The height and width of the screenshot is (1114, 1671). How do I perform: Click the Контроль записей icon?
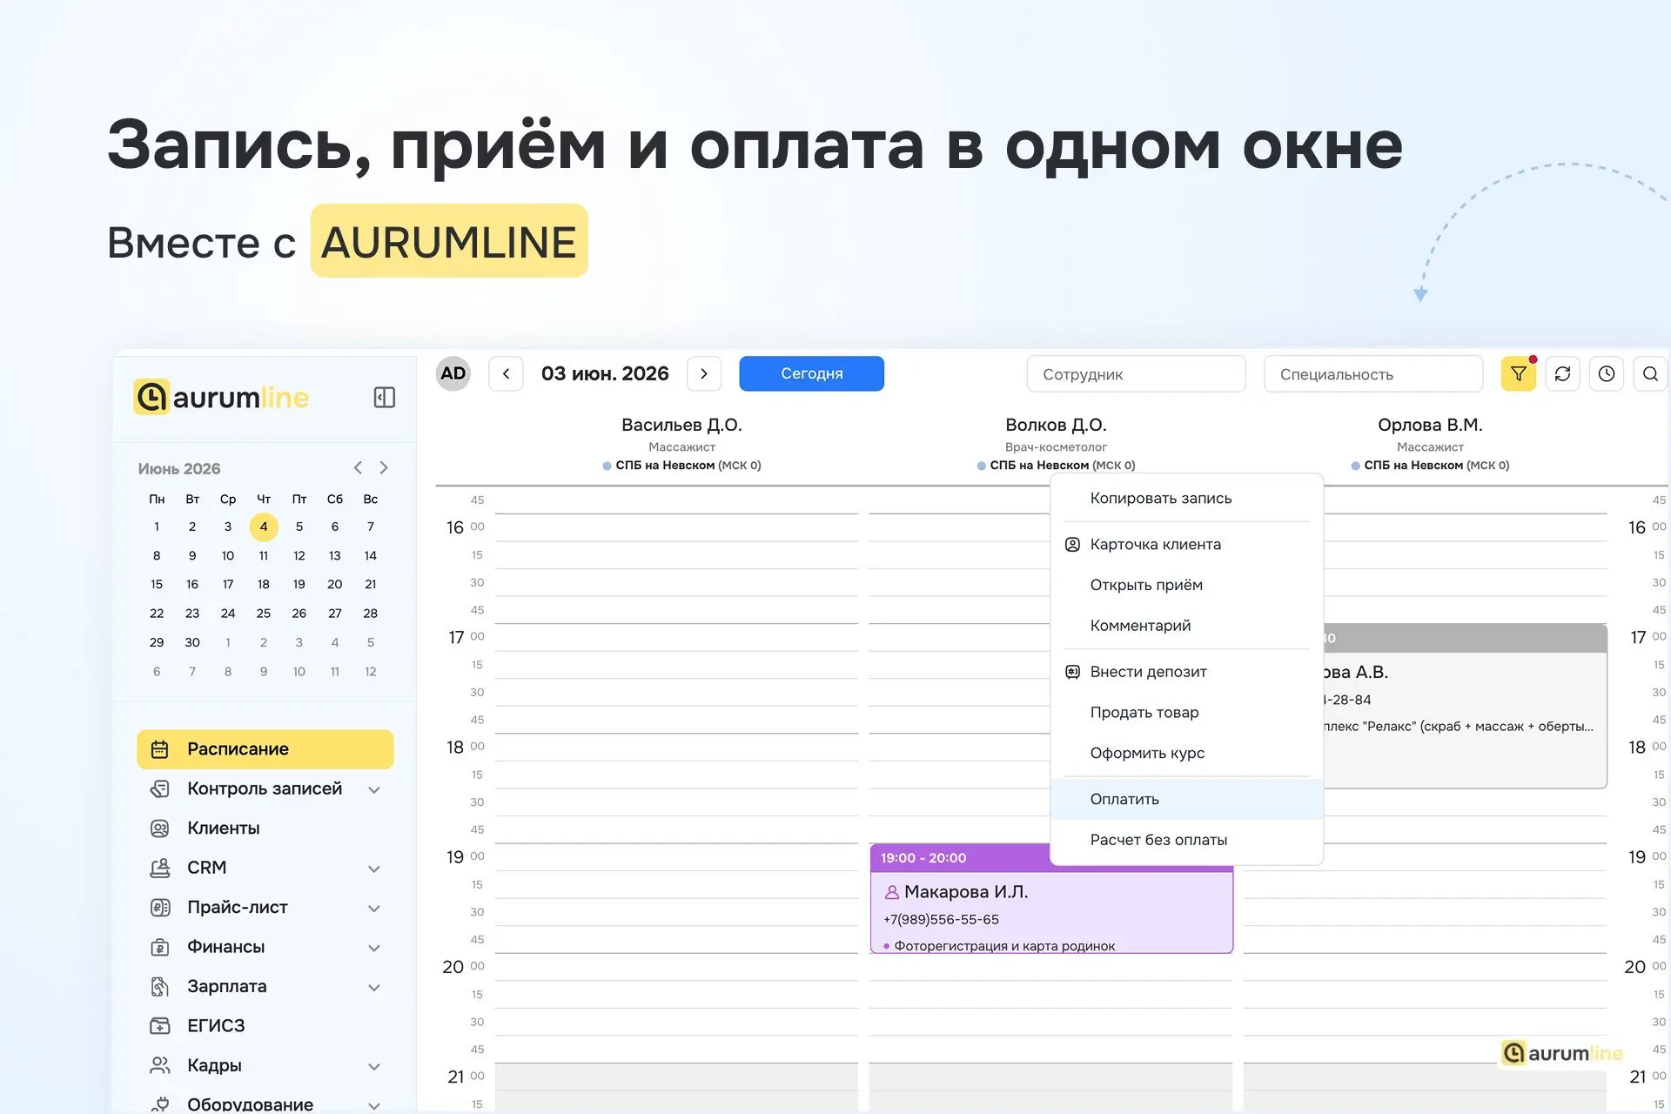159,789
